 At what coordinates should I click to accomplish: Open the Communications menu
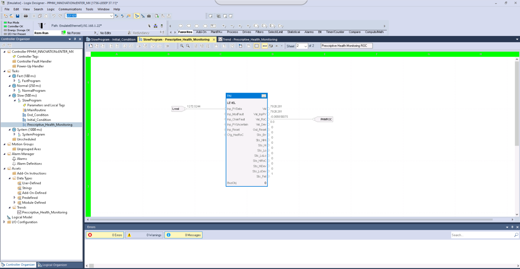(x=70, y=9)
